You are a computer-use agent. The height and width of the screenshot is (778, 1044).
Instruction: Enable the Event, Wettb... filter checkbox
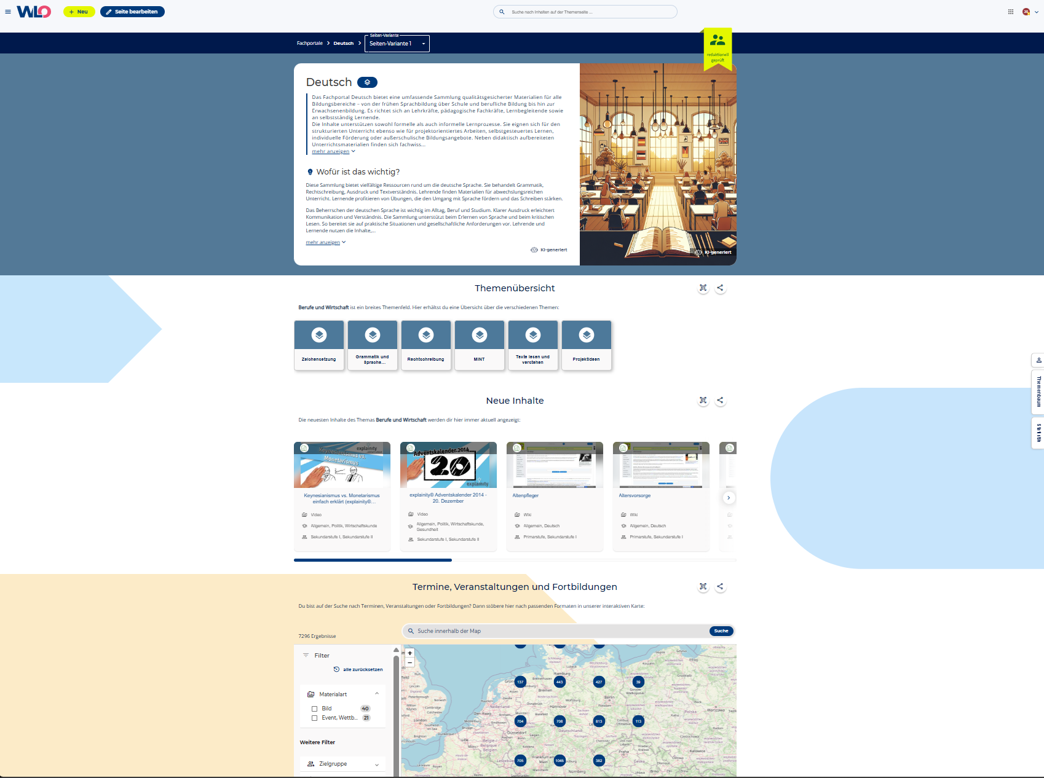[x=315, y=718]
